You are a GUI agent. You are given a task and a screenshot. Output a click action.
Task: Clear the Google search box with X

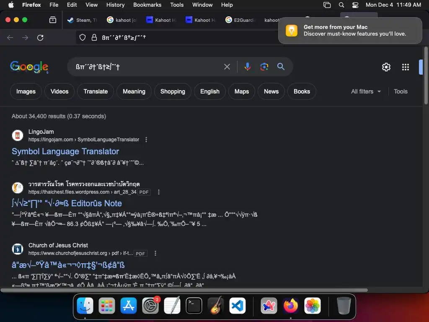coord(227,67)
